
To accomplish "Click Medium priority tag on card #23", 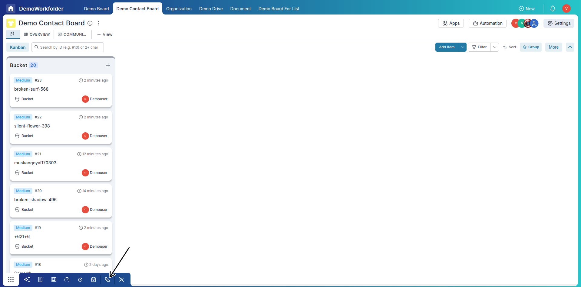I will pos(23,80).
